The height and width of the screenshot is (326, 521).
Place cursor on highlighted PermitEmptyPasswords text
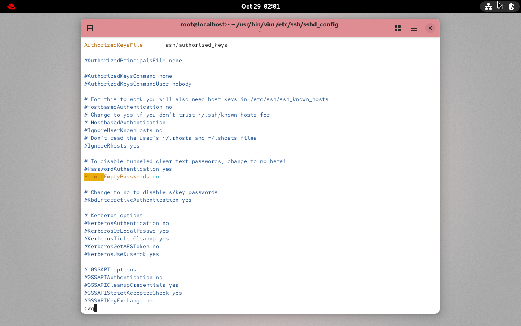pos(94,176)
